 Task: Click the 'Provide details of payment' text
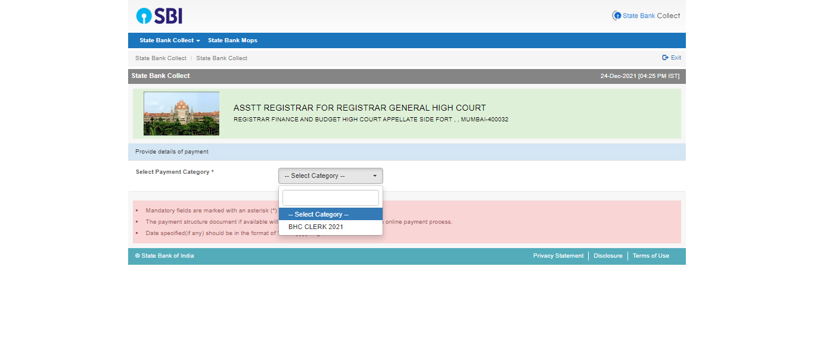pos(172,152)
